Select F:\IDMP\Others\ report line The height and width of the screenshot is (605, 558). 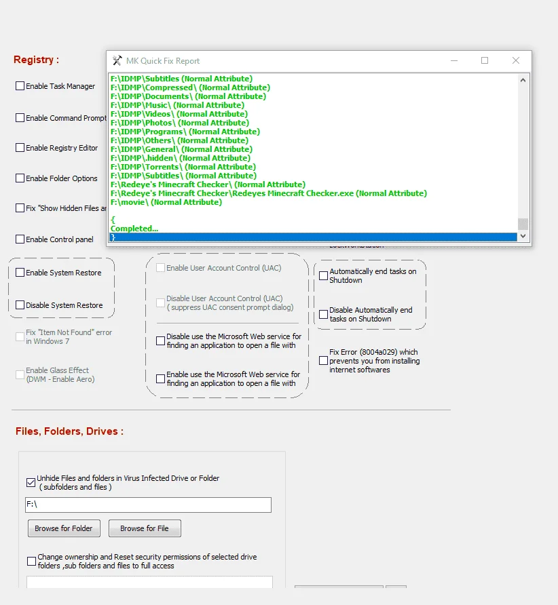click(x=179, y=140)
